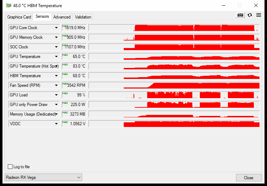Expand the GPU Core Clock sensor dropdown
The height and width of the screenshot is (186, 267).
(34, 28)
